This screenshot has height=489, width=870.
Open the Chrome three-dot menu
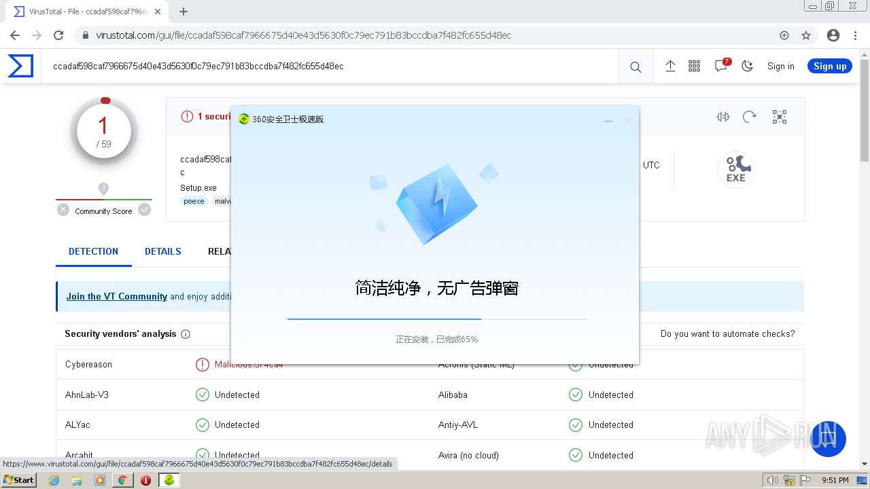pos(855,35)
